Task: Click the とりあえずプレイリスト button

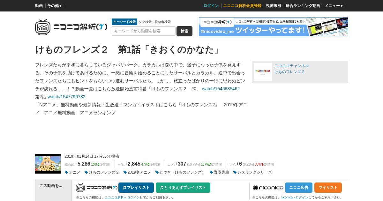Action: 183,188
